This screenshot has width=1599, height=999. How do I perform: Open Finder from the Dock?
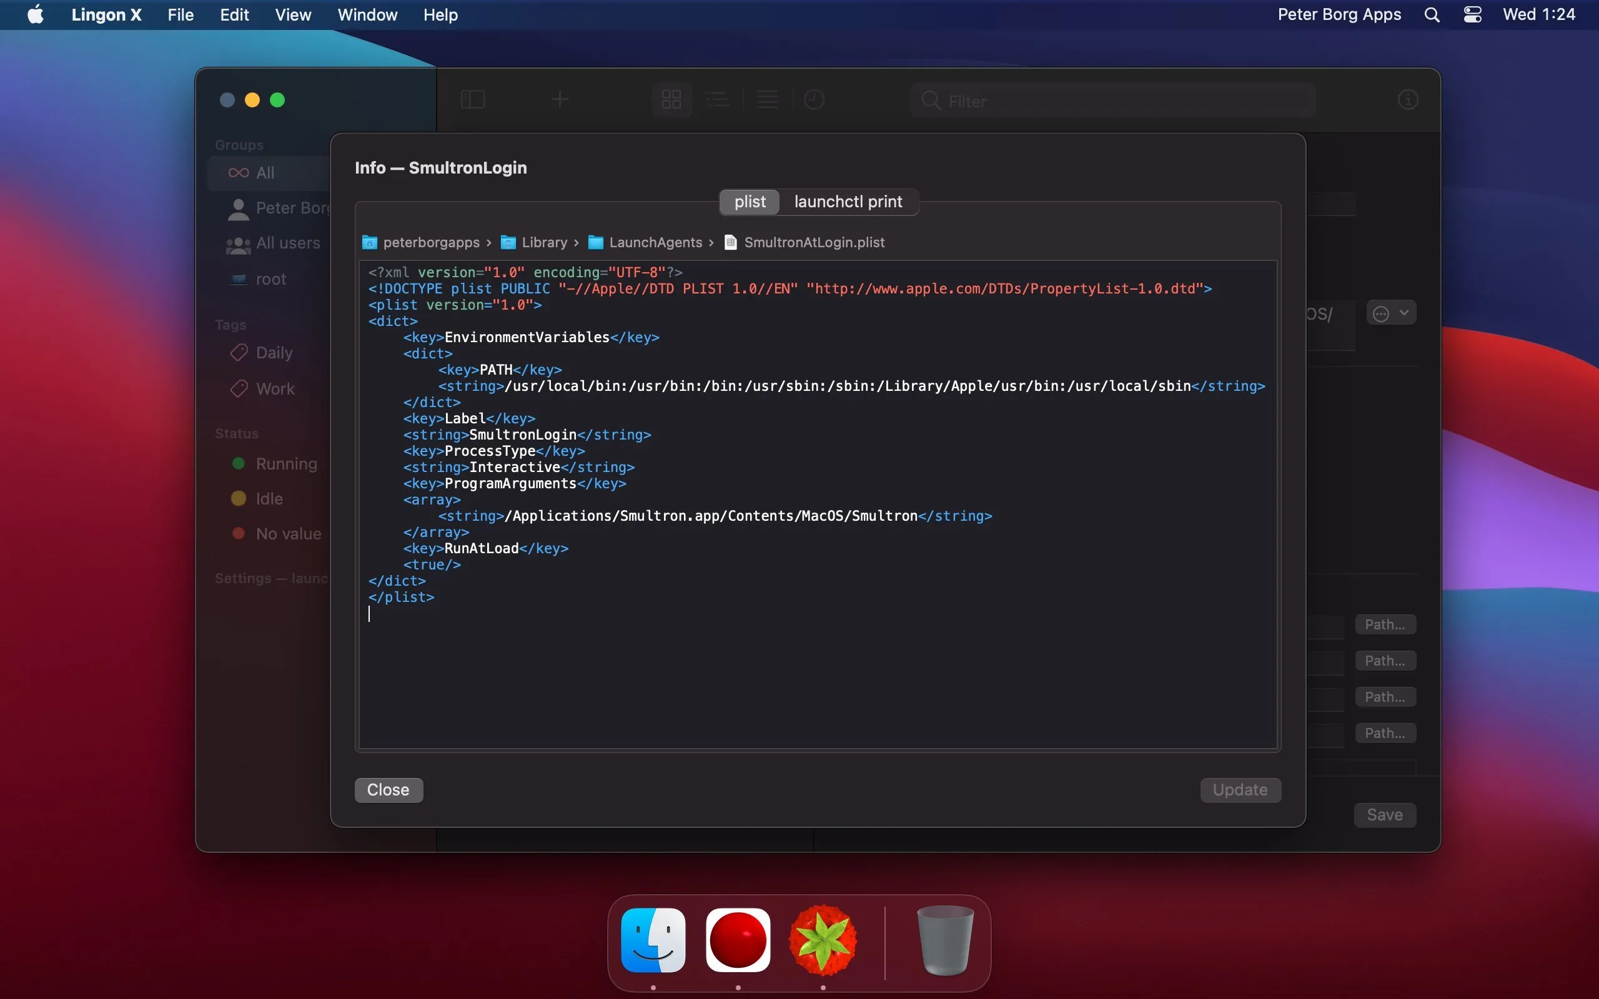[653, 940]
